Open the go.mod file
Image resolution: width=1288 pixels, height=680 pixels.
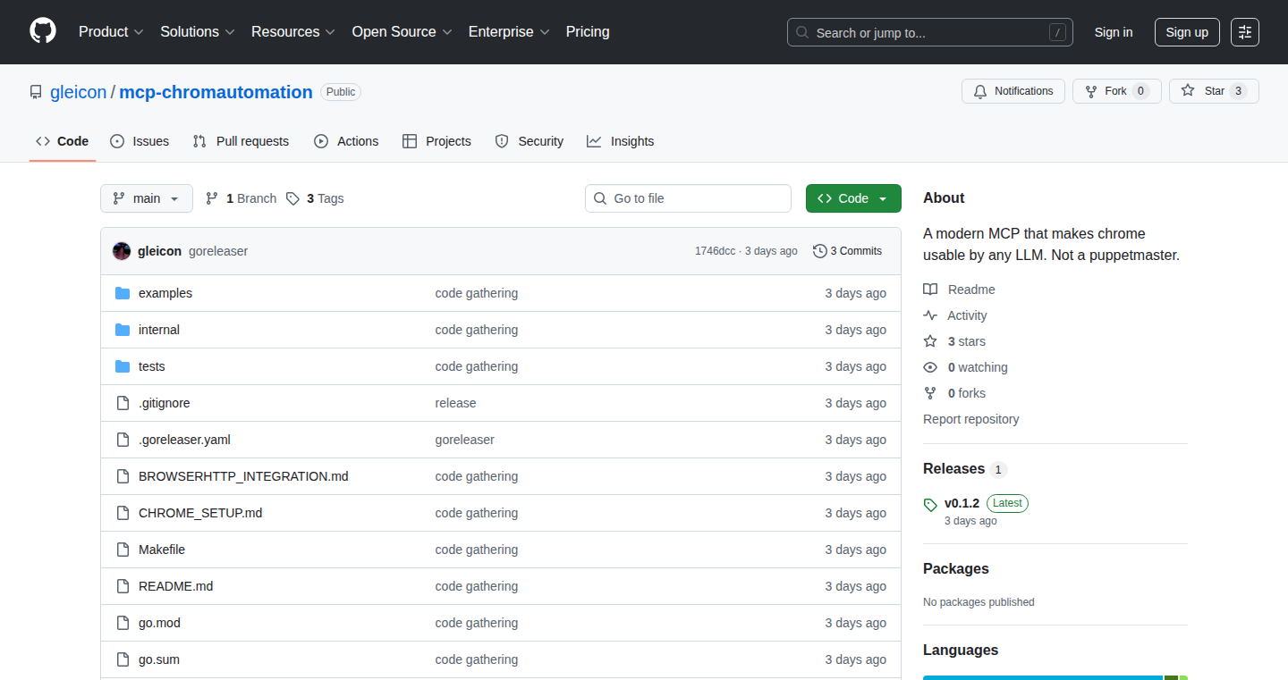coord(159,623)
